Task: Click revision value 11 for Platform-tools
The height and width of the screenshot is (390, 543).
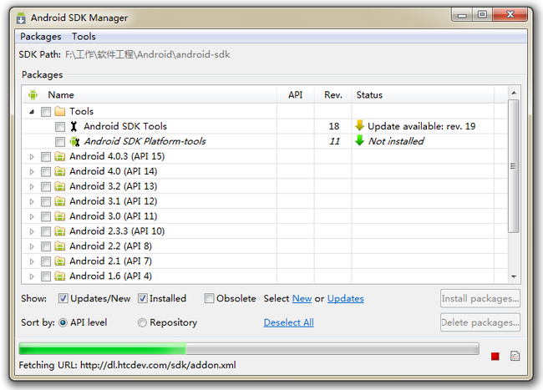Action: click(334, 141)
